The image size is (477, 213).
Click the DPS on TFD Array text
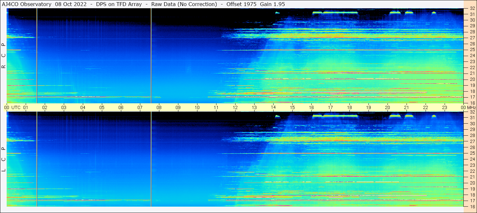119,4
